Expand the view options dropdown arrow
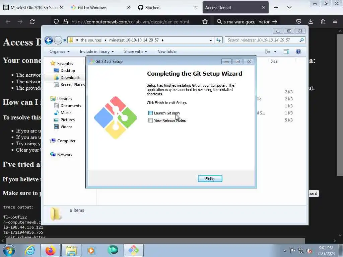 (275, 52)
